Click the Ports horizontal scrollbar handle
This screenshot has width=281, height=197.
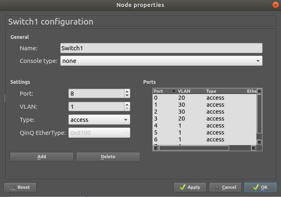click(x=194, y=148)
